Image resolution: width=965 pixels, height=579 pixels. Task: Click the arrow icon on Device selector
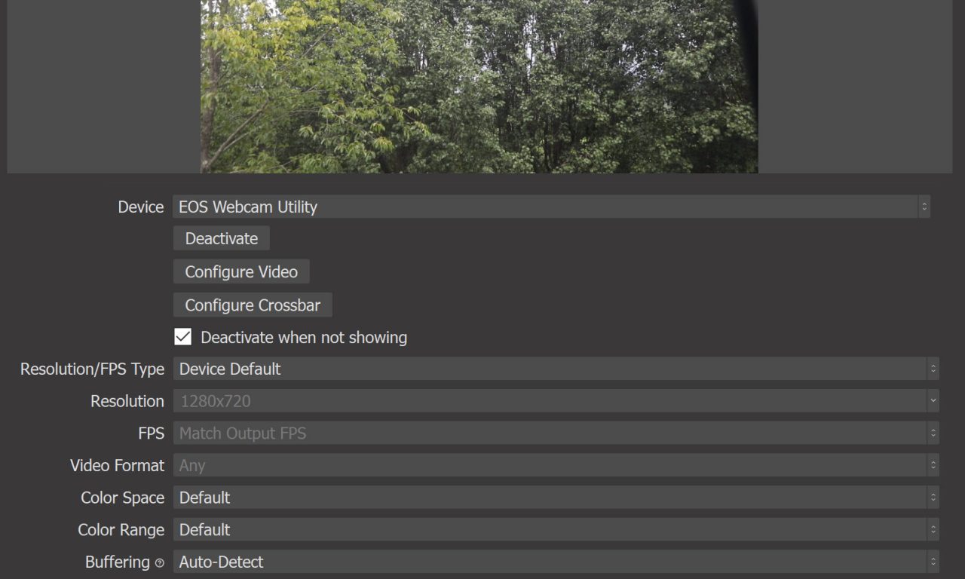pyautogui.click(x=924, y=207)
